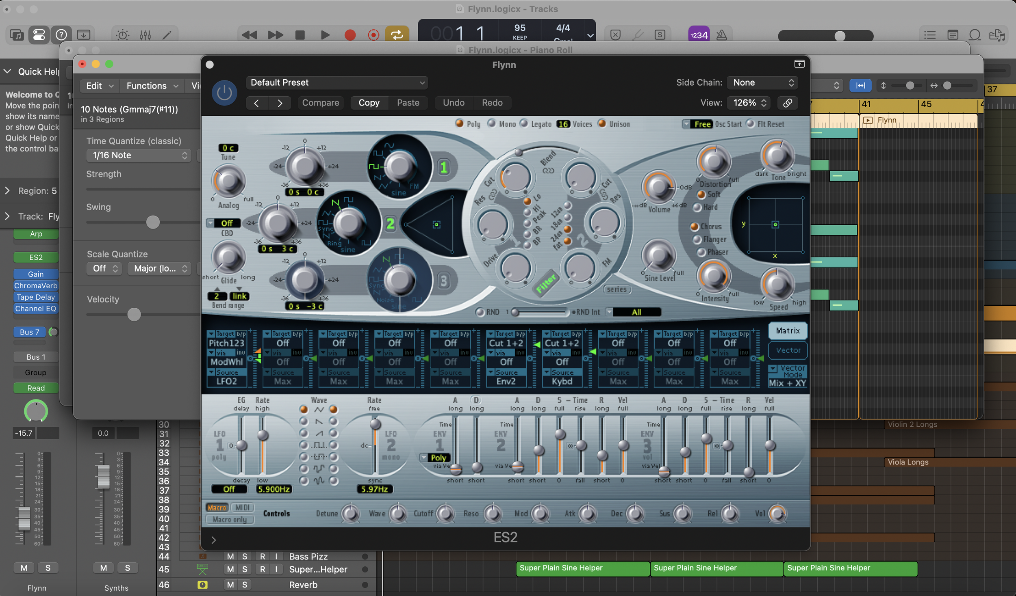Enable Mono voice mode

492,123
